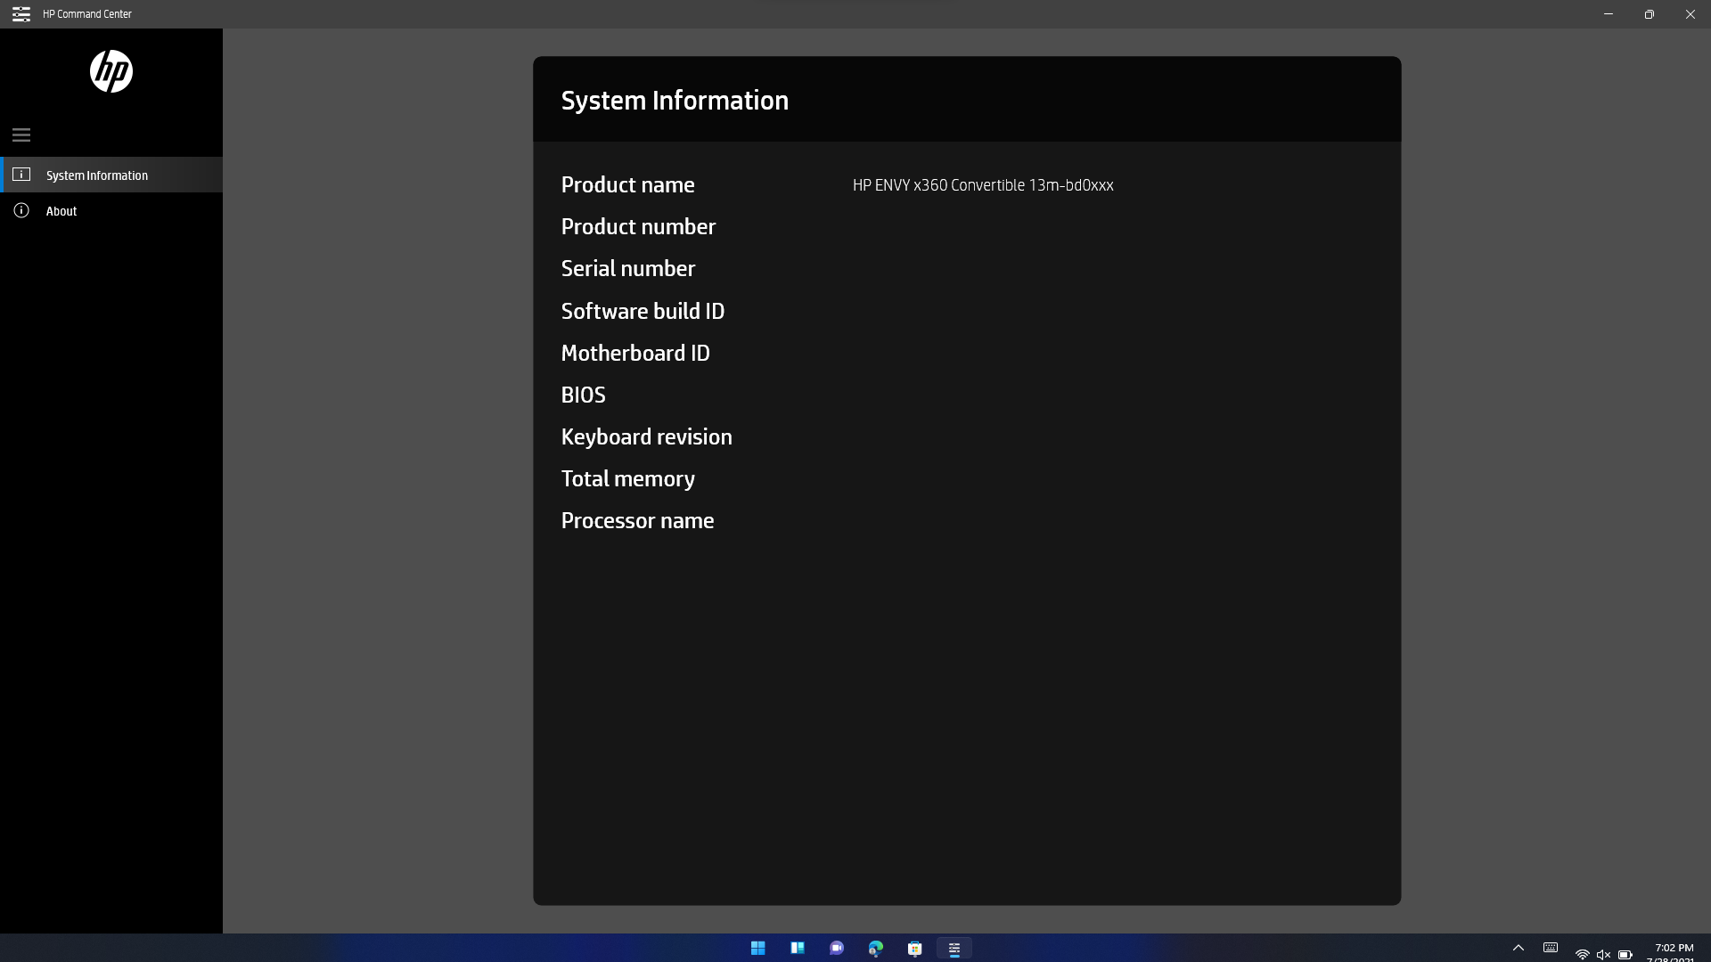Switch to System Information in the sidebar
The width and height of the screenshot is (1711, 962).
click(x=98, y=175)
